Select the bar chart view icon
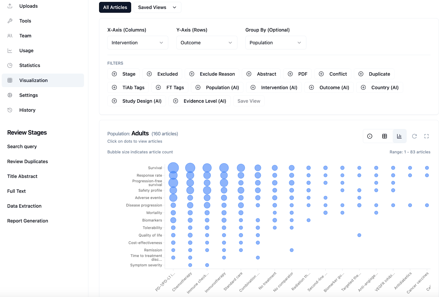Viewport: 439px width, 297px height. click(x=399, y=136)
